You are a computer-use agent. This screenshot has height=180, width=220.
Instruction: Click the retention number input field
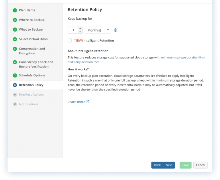pos(73,30)
